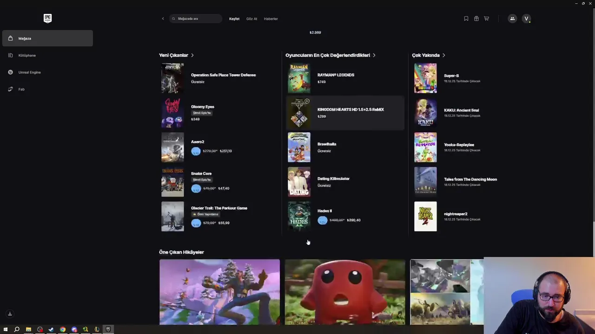Open the friends list icon

(512, 19)
